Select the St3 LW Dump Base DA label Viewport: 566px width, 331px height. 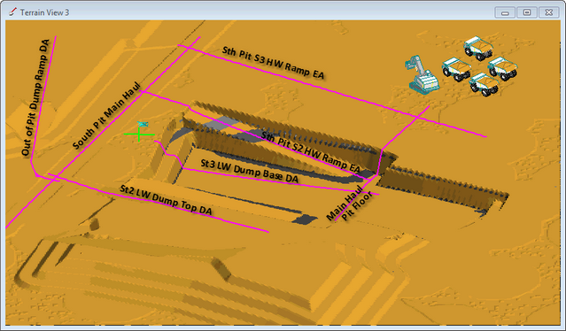pyautogui.click(x=250, y=171)
